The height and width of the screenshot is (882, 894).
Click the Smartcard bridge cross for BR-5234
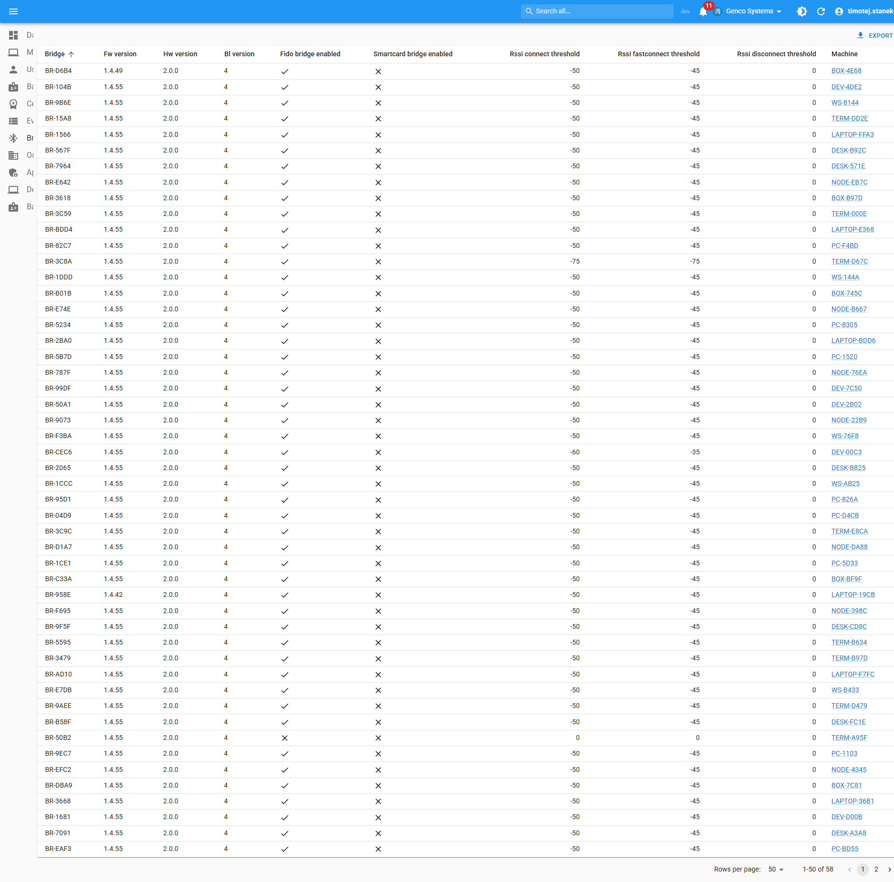click(x=378, y=325)
